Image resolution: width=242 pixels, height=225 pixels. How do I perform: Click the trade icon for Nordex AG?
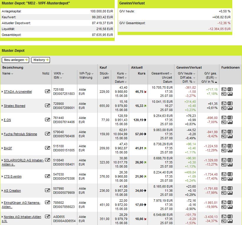point(224,216)
